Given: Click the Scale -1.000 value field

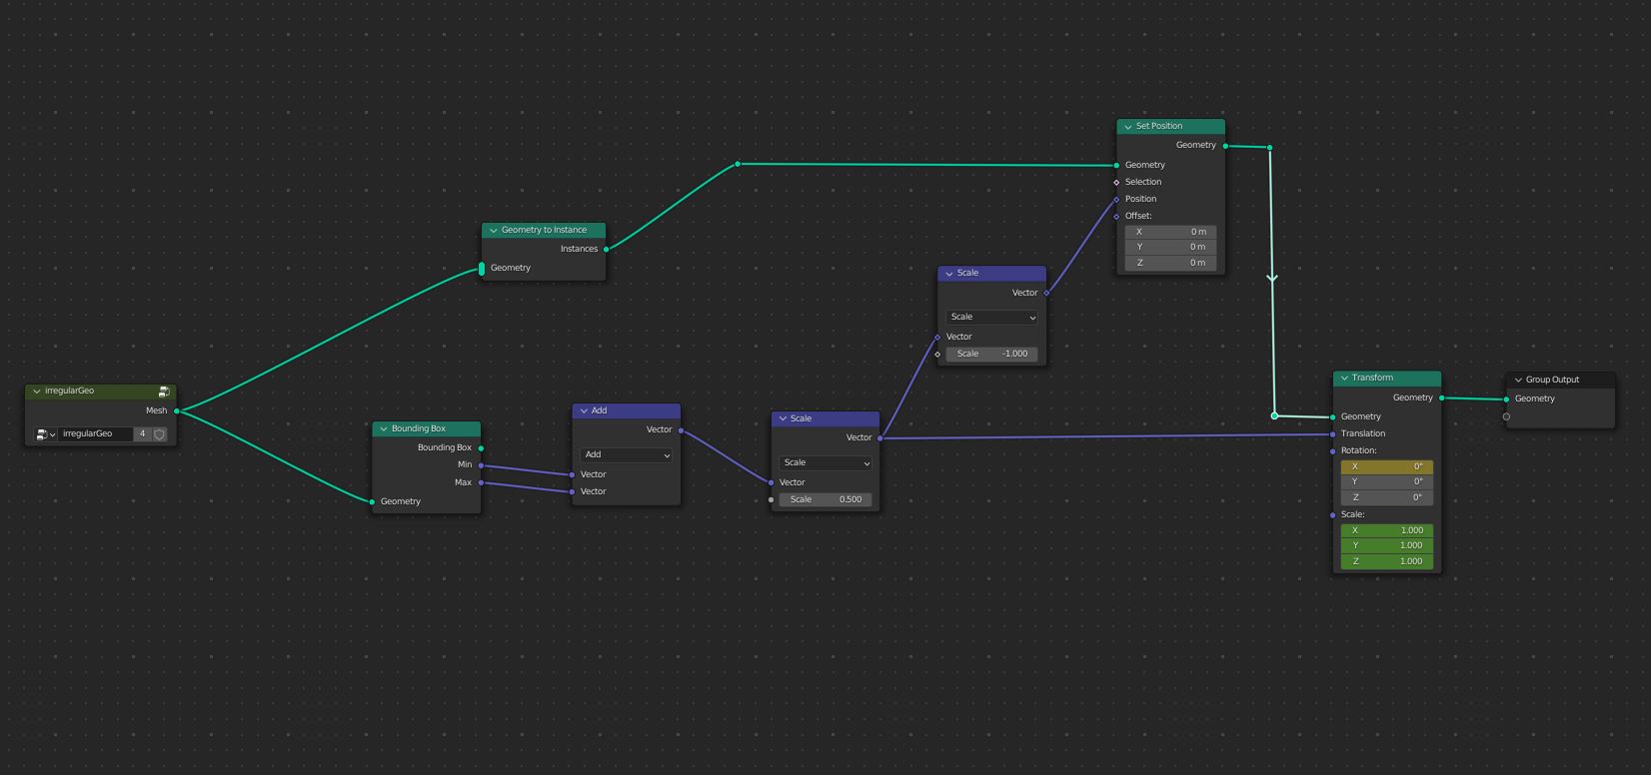Looking at the screenshot, I should point(992,355).
